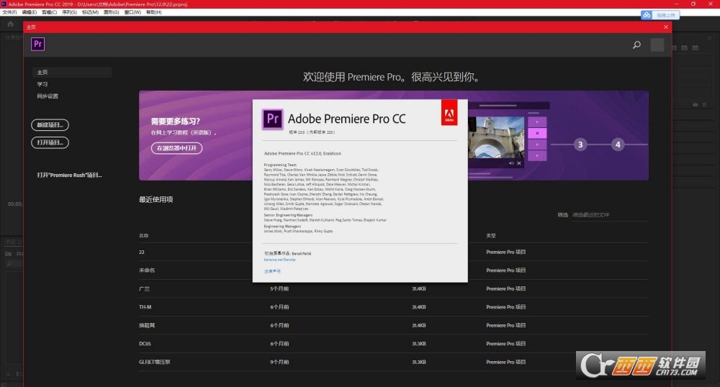Open the 帮助(H) menu
The height and width of the screenshot is (387, 720).
pos(154,12)
